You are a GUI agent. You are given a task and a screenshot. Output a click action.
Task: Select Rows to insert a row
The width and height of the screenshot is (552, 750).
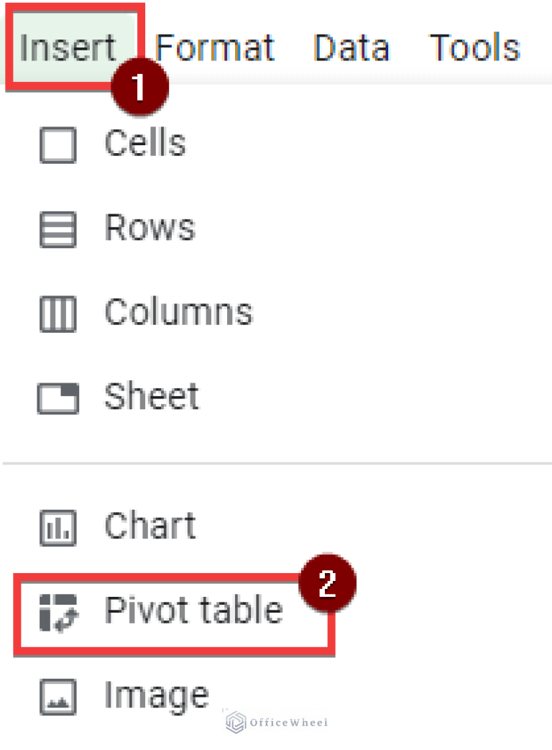[150, 228]
